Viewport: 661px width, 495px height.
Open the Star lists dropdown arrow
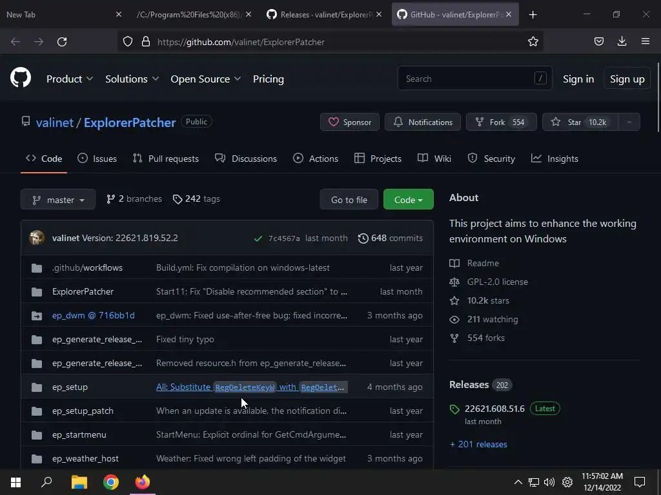[x=629, y=122]
